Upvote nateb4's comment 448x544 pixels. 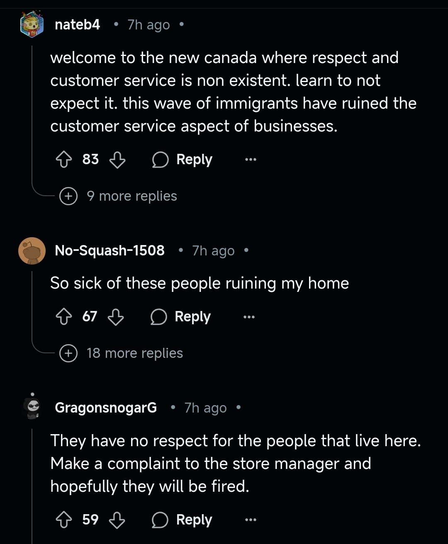(x=64, y=159)
